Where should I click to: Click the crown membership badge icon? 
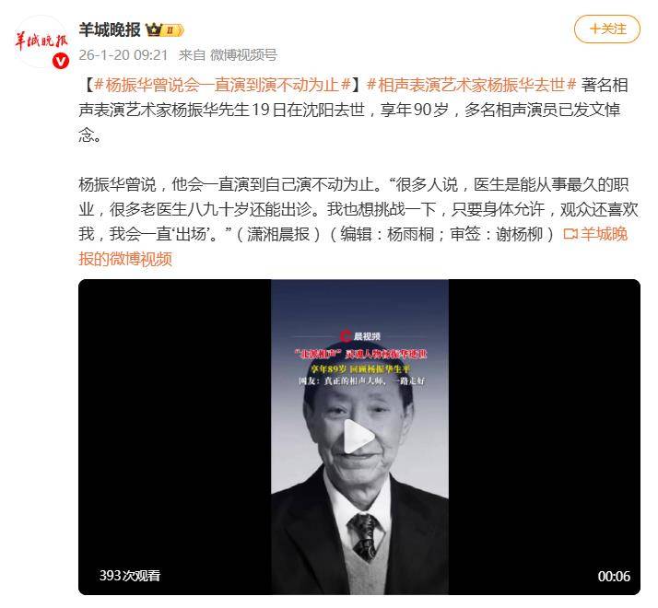154,30
